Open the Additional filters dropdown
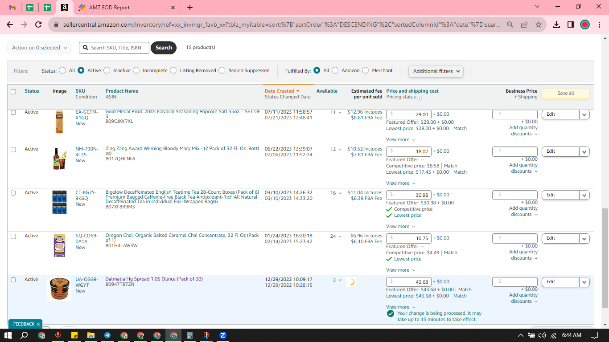The width and height of the screenshot is (609, 342). (436, 71)
